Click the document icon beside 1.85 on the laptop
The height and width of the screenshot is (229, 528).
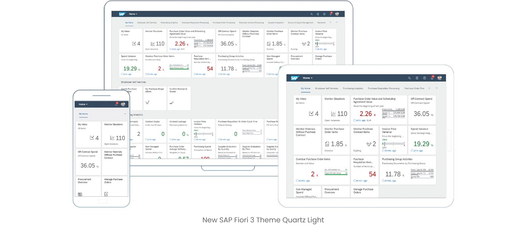[x=269, y=44]
